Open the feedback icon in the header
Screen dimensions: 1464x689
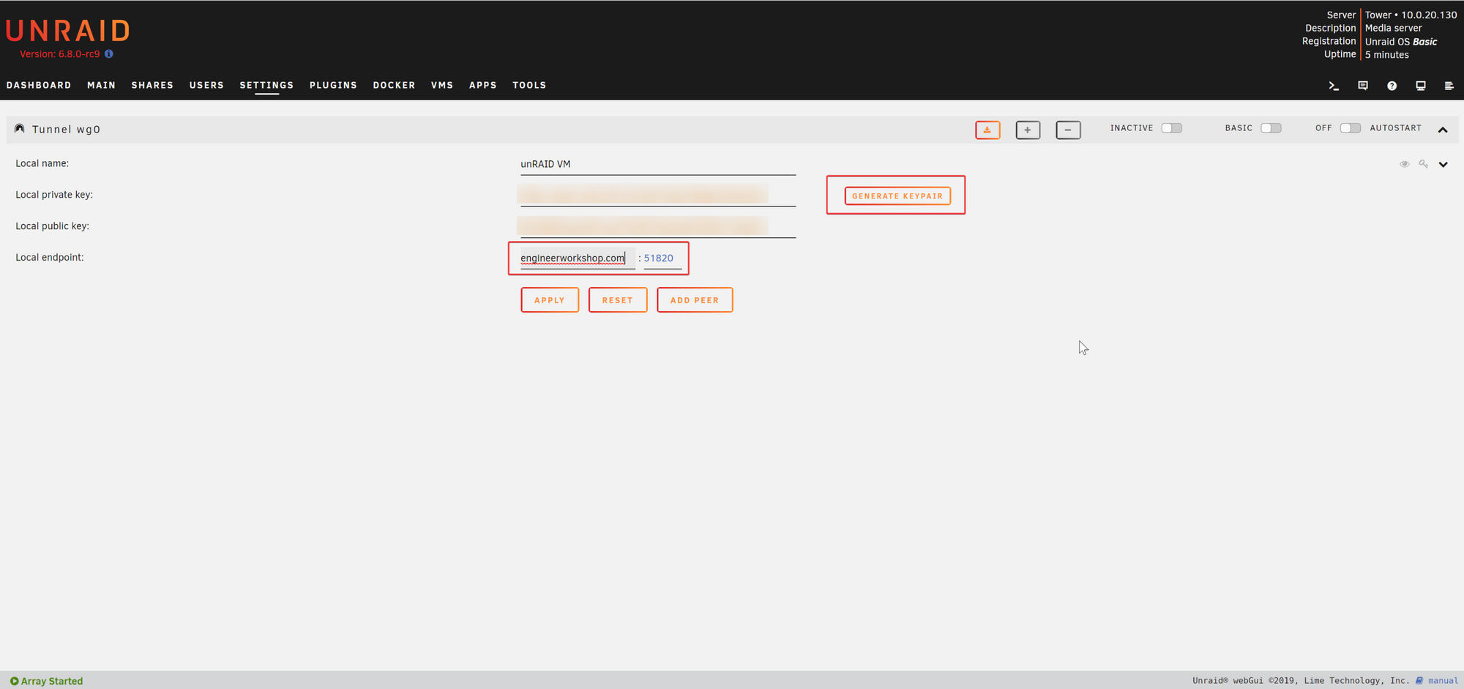1363,86
